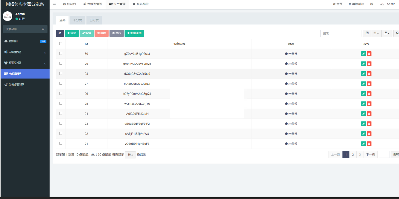The width and height of the screenshot is (399, 199).
Task: Open the export data dropdown
Action: (x=387, y=33)
